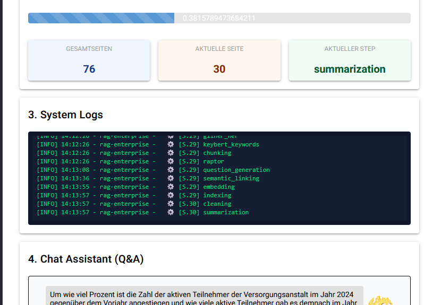Click the gear icon on S.30 summarization line
Screen dimensions: 424x305
pos(171,212)
